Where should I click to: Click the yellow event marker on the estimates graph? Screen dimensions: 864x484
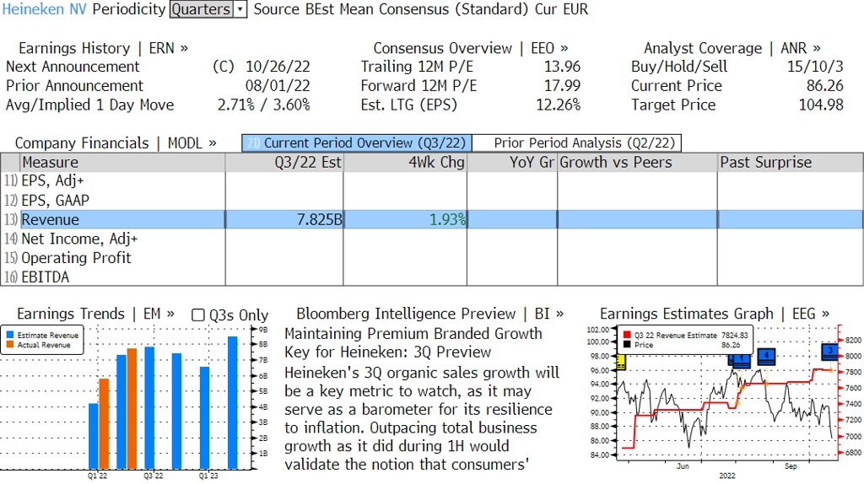620,362
